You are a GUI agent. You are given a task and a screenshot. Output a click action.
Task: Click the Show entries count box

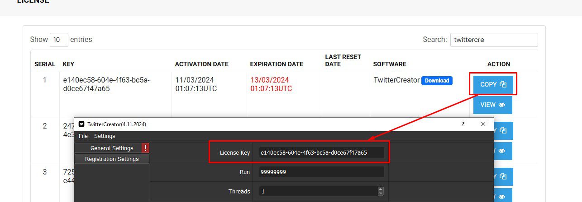(59, 40)
